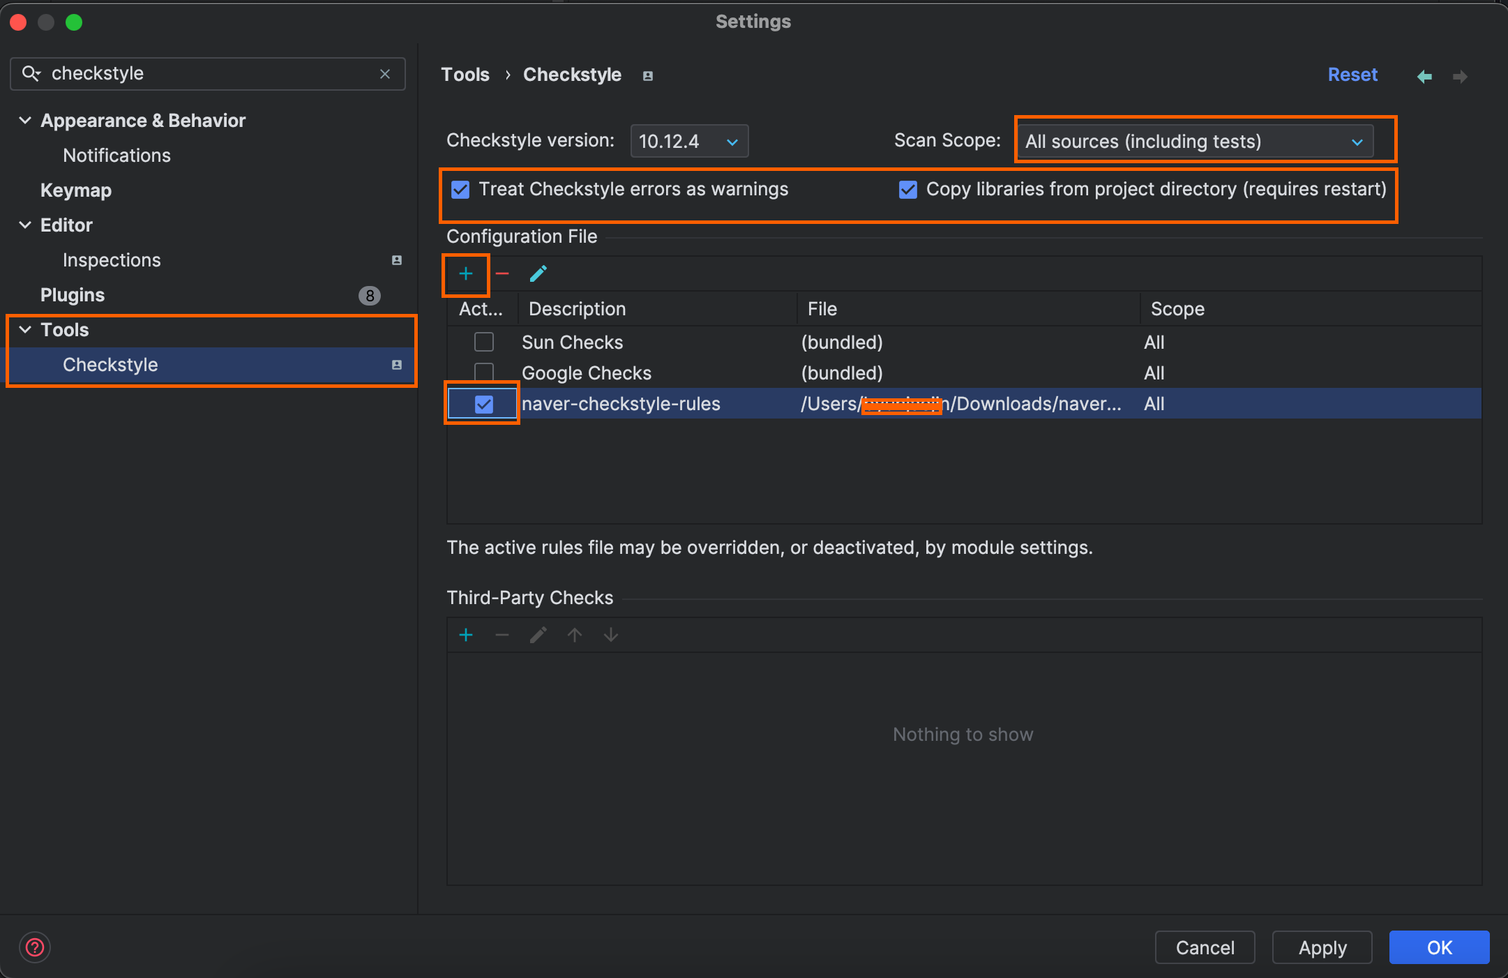Screen dimensions: 1508x978
Task: Select Inspections in the sidebar
Action: pyautogui.click(x=112, y=260)
